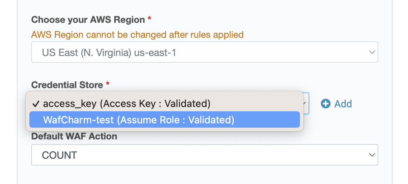
Task: Click the COUNT value text
Action: tap(59, 155)
